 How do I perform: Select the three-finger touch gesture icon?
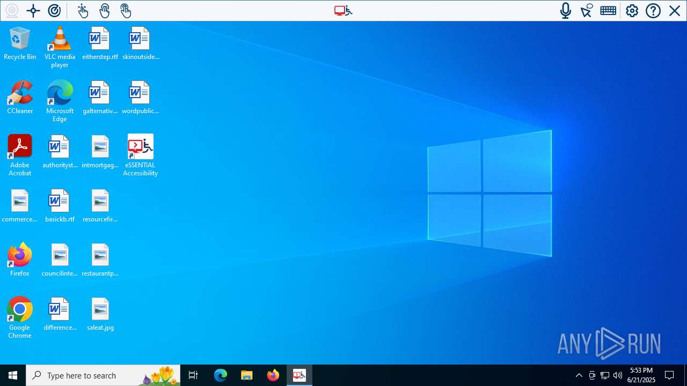[126, 11]
